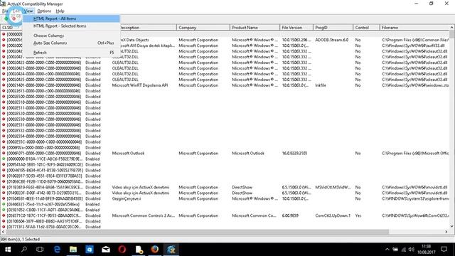The image size is (455, 256).
Task: Select Choose Columns in View menu
Action: point(71,36)
